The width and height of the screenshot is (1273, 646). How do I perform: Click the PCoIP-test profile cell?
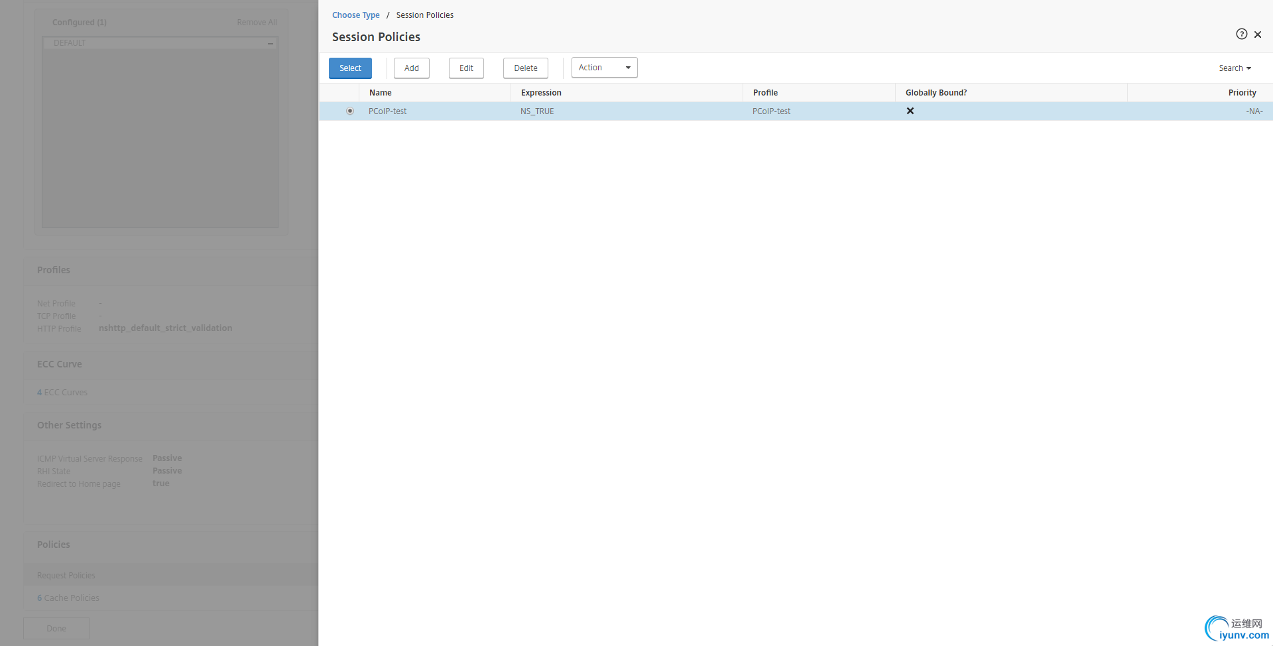pos(772,111)
